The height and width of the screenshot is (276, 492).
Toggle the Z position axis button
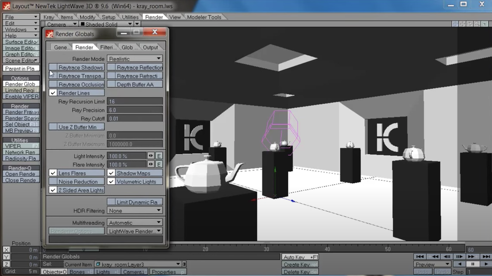pyautogui.click(x=6, y=264)
